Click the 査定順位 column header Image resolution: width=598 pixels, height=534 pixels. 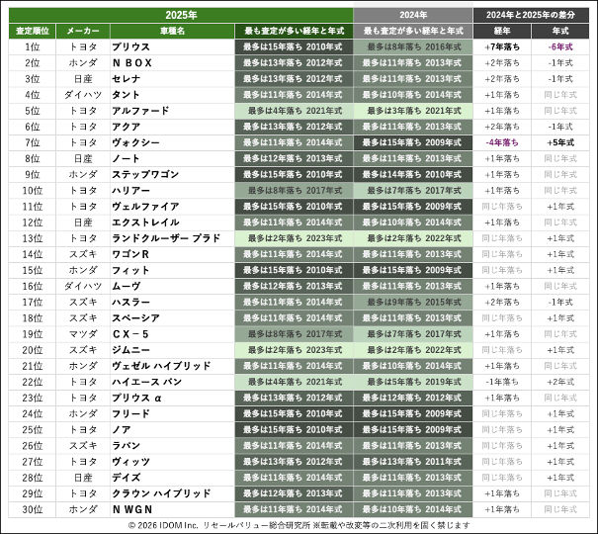pos(33,32)
